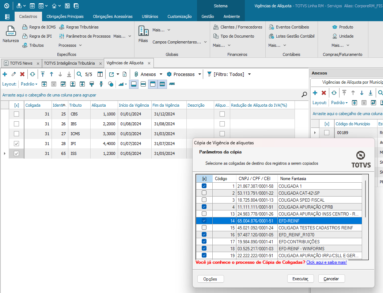Uncheck the IPI row checkbox

coord(16,144)
